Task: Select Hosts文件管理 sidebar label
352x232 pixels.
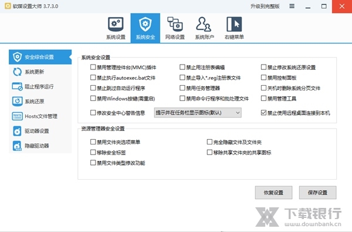Action: click(41, 116)
